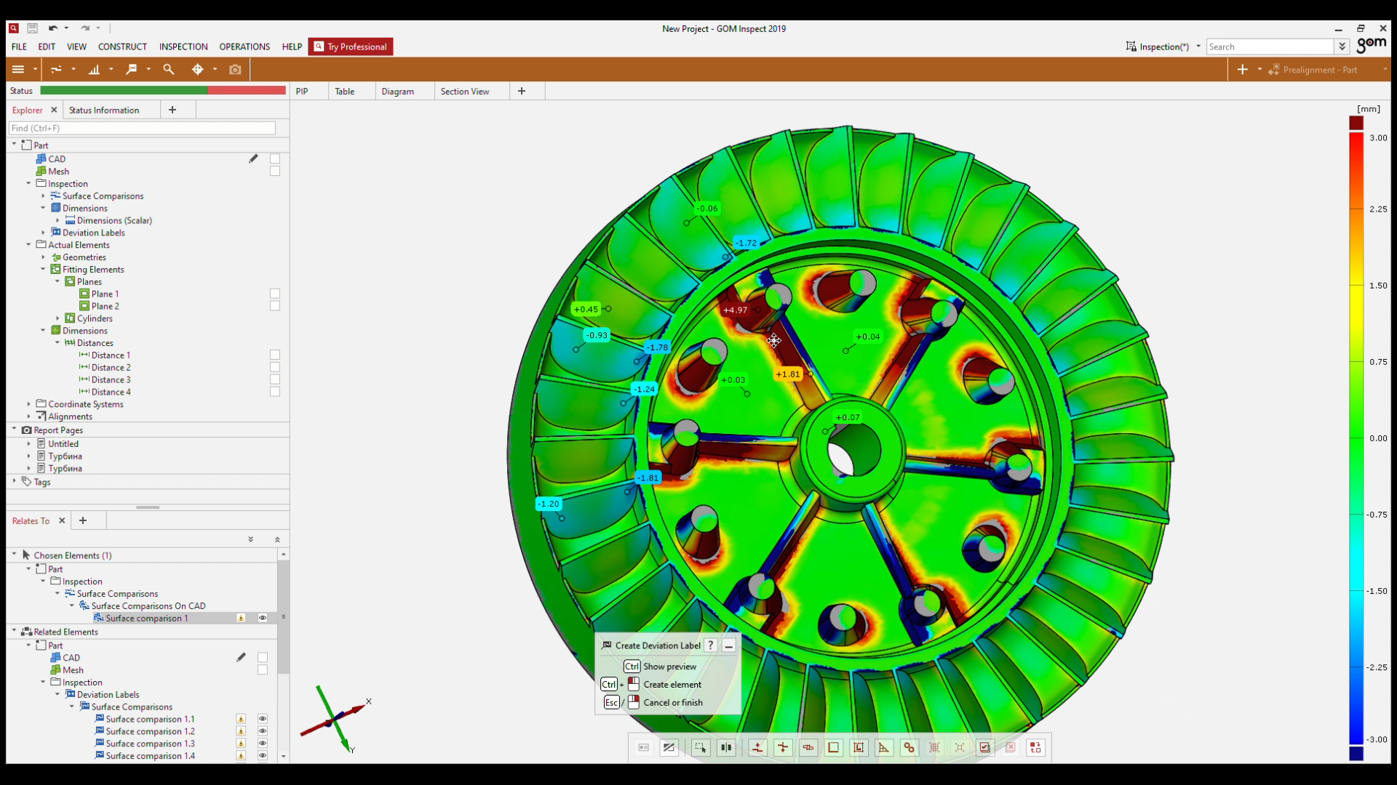This screenshot has width=1397, height=785.
Task: Click the camera snapshot icon in orange toolbar
Action: tap(235, 69)
